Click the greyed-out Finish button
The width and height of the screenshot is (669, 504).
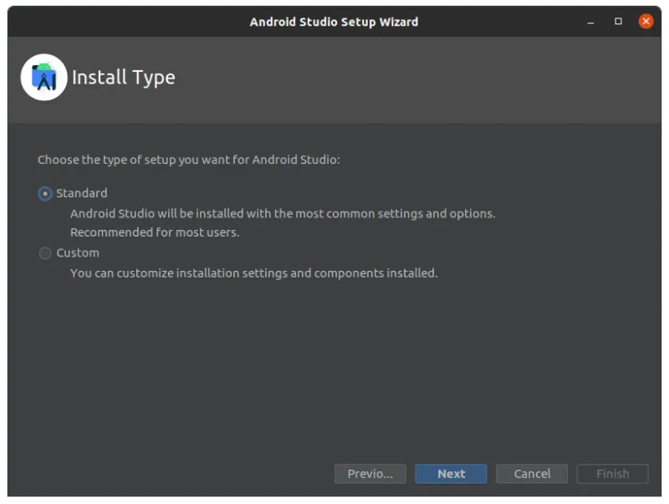612,474
